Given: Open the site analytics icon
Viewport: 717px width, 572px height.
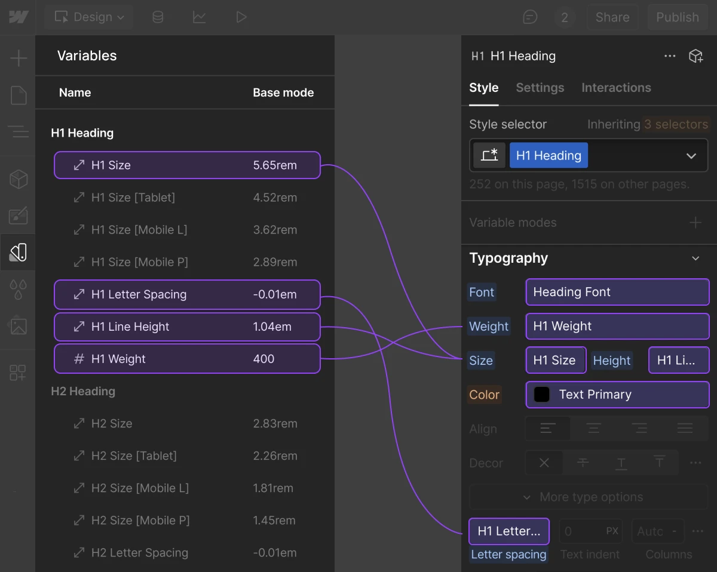Looking at the screenshot, I should click(x=200, y=17).
